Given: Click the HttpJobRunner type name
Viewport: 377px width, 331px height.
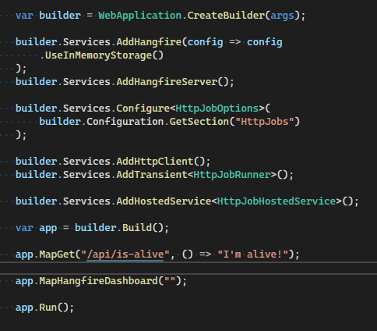Looking at the screenshot, I should click(232, 175).
